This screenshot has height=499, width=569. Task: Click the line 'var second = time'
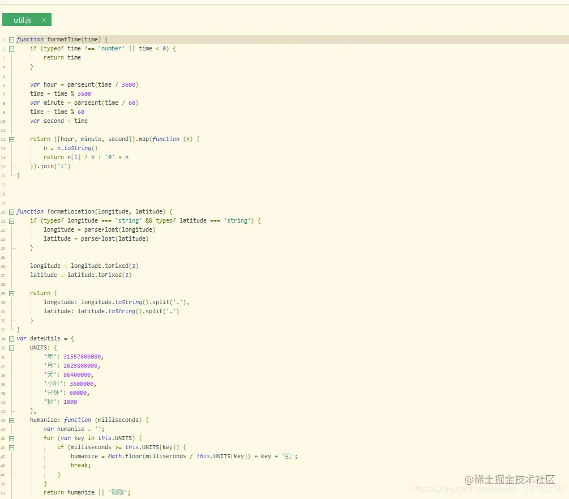pos(59,121)
